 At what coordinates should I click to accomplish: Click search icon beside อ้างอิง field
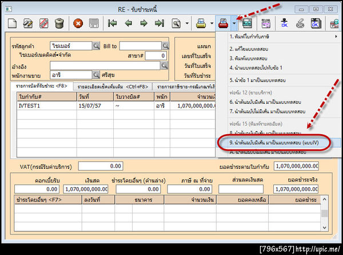(x=164, y=65)
